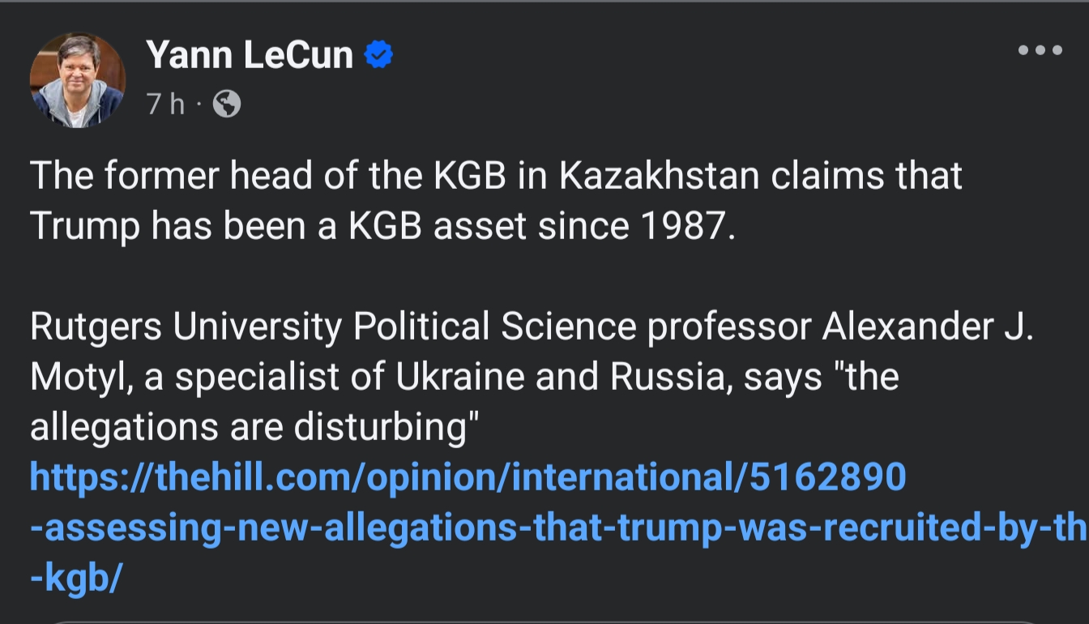Click the name "Alexander J." in the post
The width and height of the screenshot is (1089, 624).
tap(927, 327)
